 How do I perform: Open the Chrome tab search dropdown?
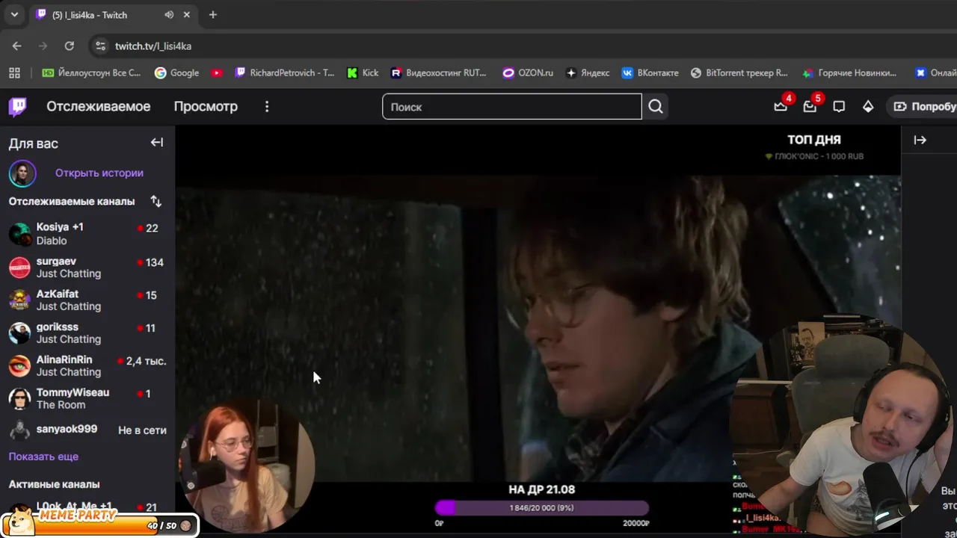pos(14,15)
